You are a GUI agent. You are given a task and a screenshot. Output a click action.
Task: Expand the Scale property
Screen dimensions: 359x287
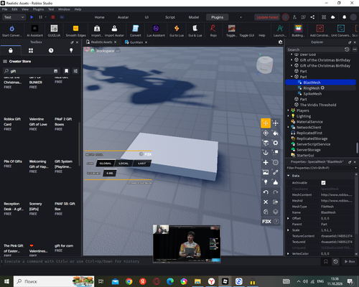point(288,230)
